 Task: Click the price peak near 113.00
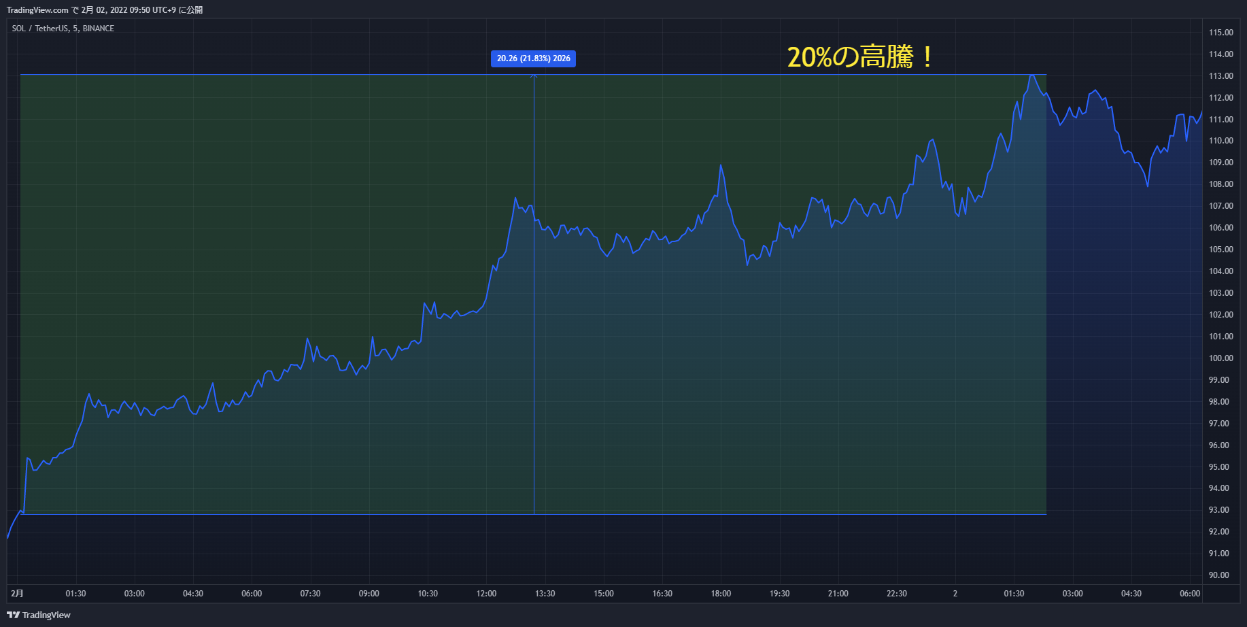coord(1032,75)
